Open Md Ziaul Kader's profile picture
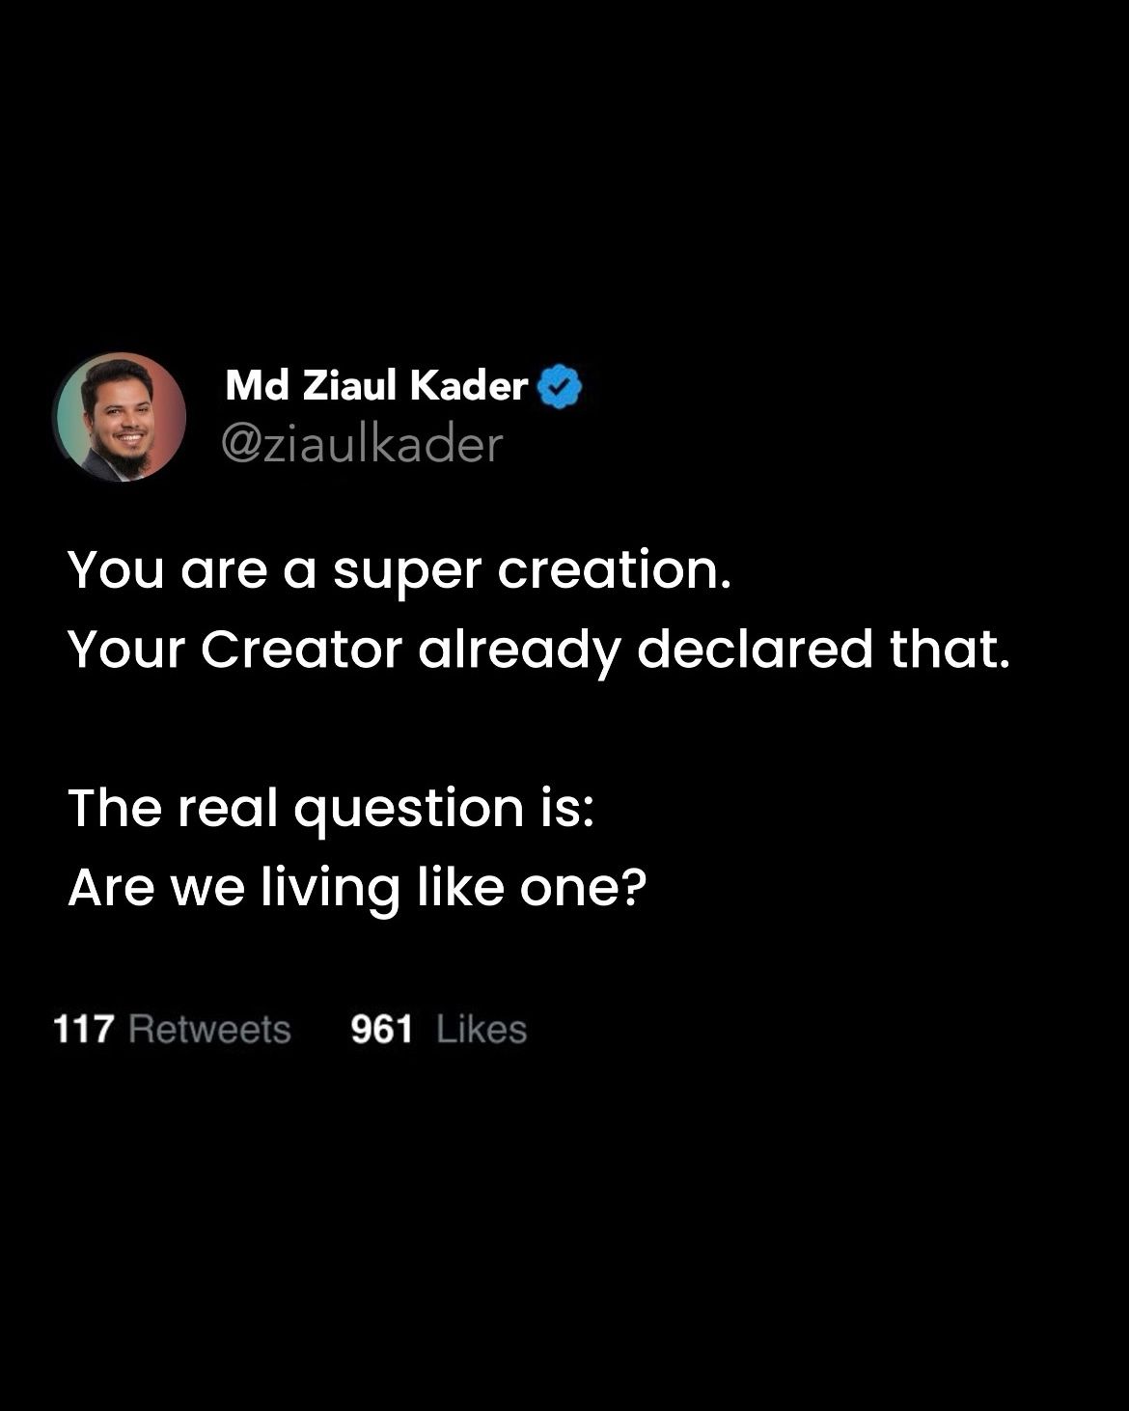Screen dimensions: 1129x1411 coord(122,417)
